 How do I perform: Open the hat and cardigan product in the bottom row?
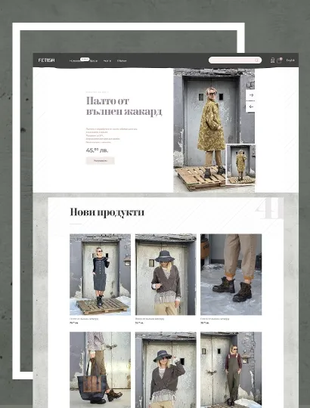(x=166, y=369)
